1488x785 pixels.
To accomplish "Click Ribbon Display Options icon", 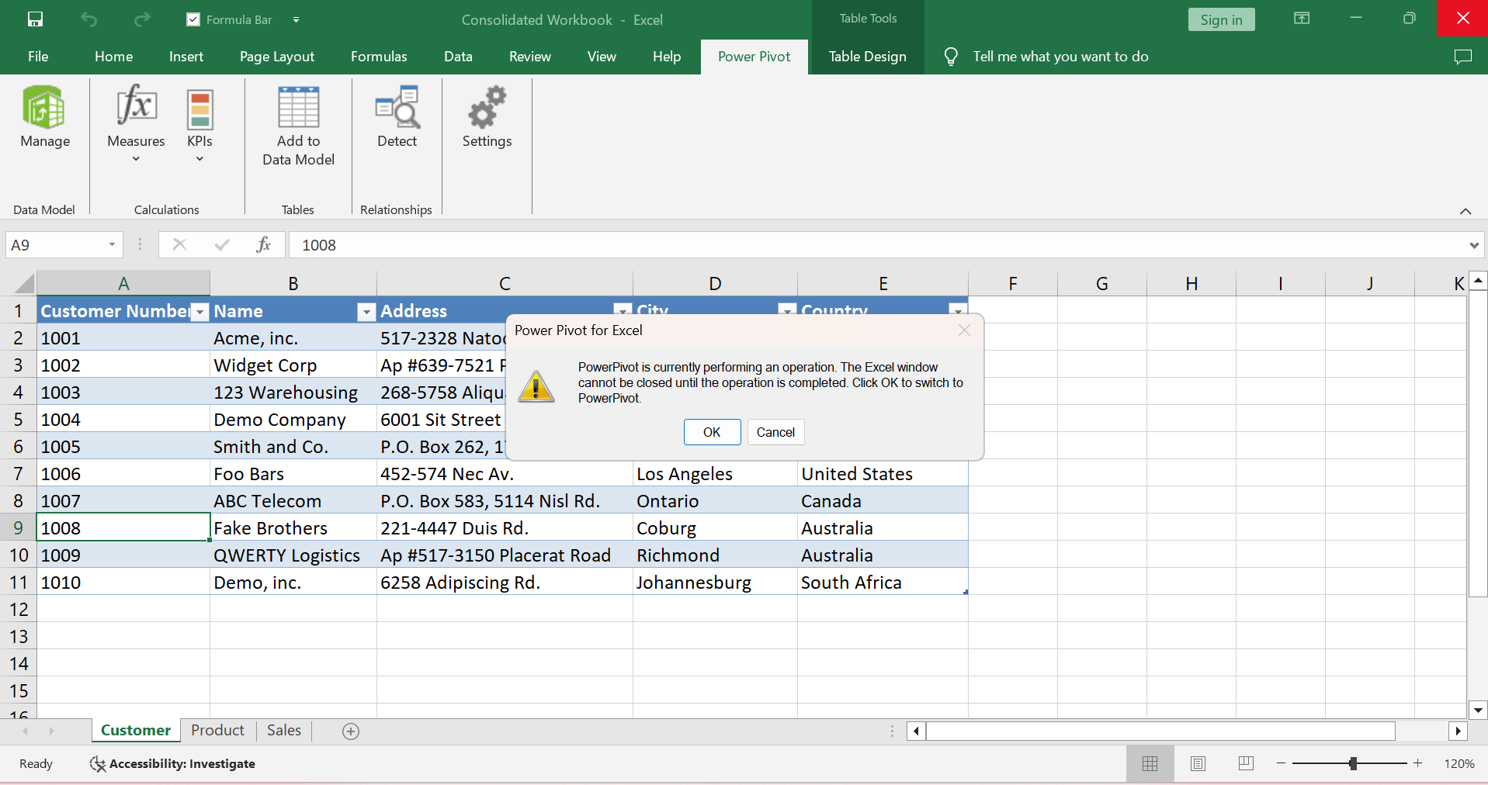I will tap(1302, 19).
